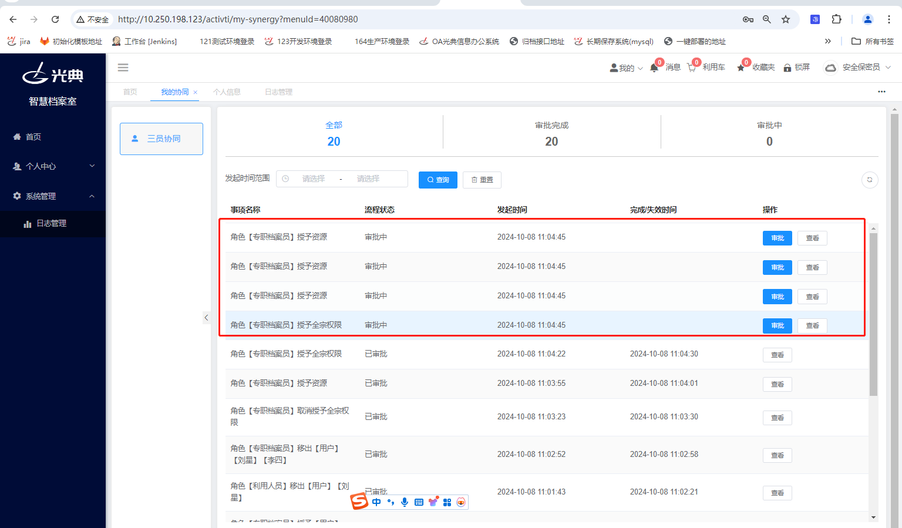View 移出【用户】【刘星】【李四】 row 查看

click(x=778, y=455)
